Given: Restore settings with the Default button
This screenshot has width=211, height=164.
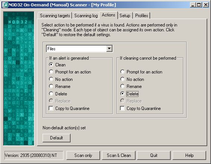Looking at the screenshot, I should pyautogui.click(x=56, y=138).
